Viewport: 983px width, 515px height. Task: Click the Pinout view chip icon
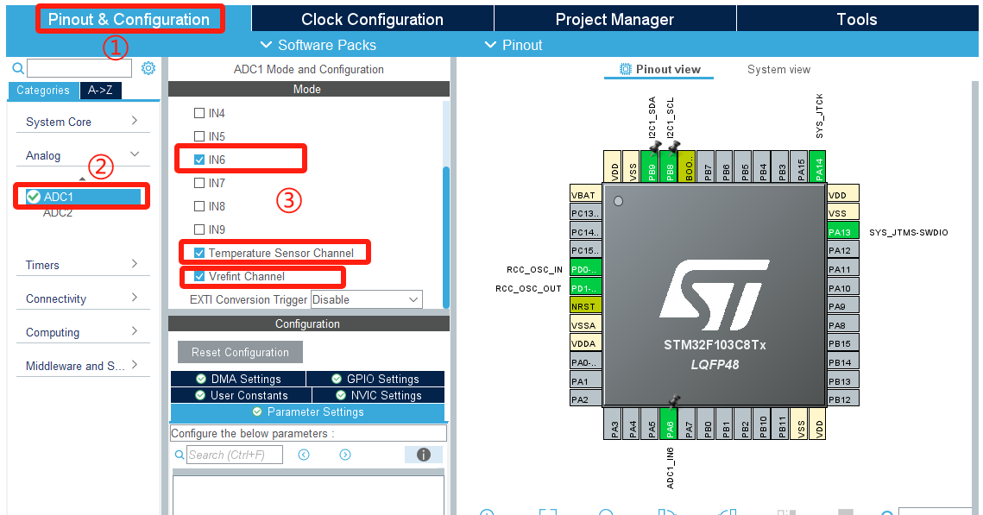[625, 70]
